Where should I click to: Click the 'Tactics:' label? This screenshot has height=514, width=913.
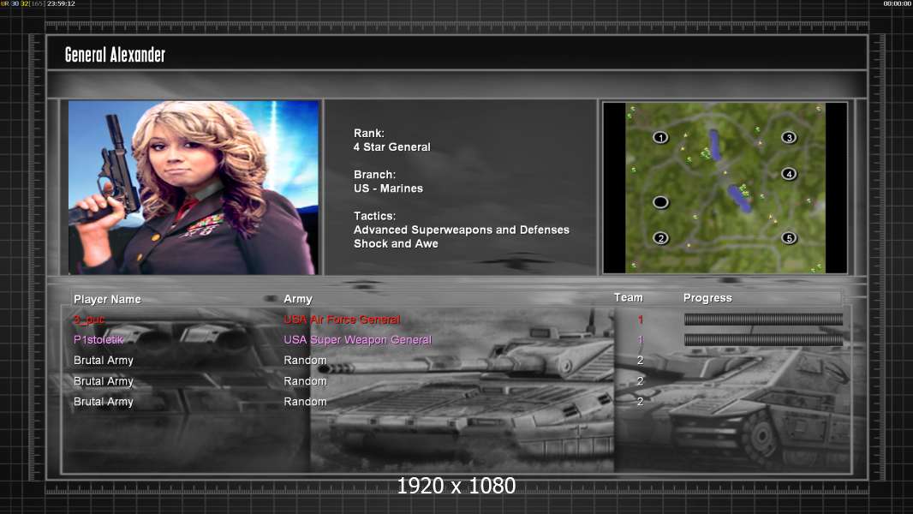(x=374, y=216)
